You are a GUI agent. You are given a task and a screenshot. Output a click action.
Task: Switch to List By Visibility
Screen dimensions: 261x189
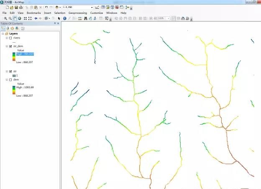(12, 28)
